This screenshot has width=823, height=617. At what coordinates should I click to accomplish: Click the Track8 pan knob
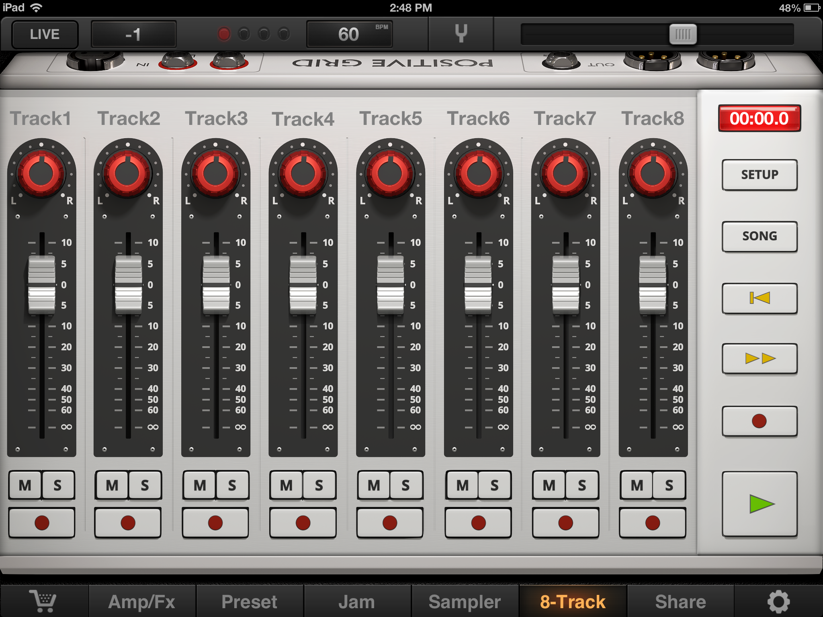click(x=653, y=174)
